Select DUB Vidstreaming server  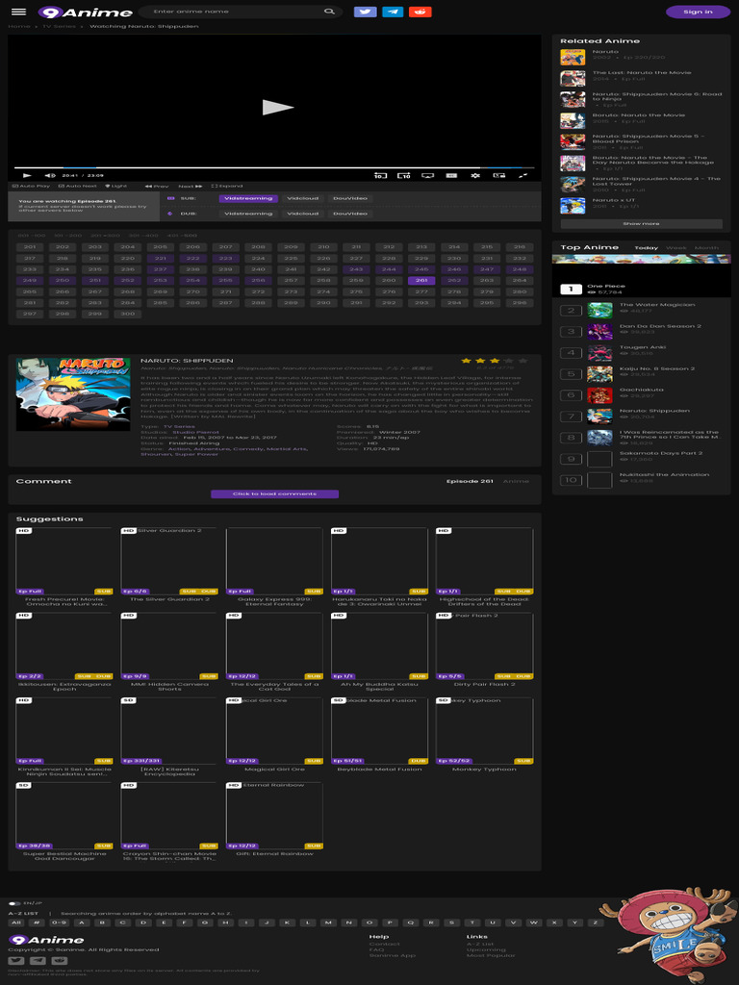point(248,214)
